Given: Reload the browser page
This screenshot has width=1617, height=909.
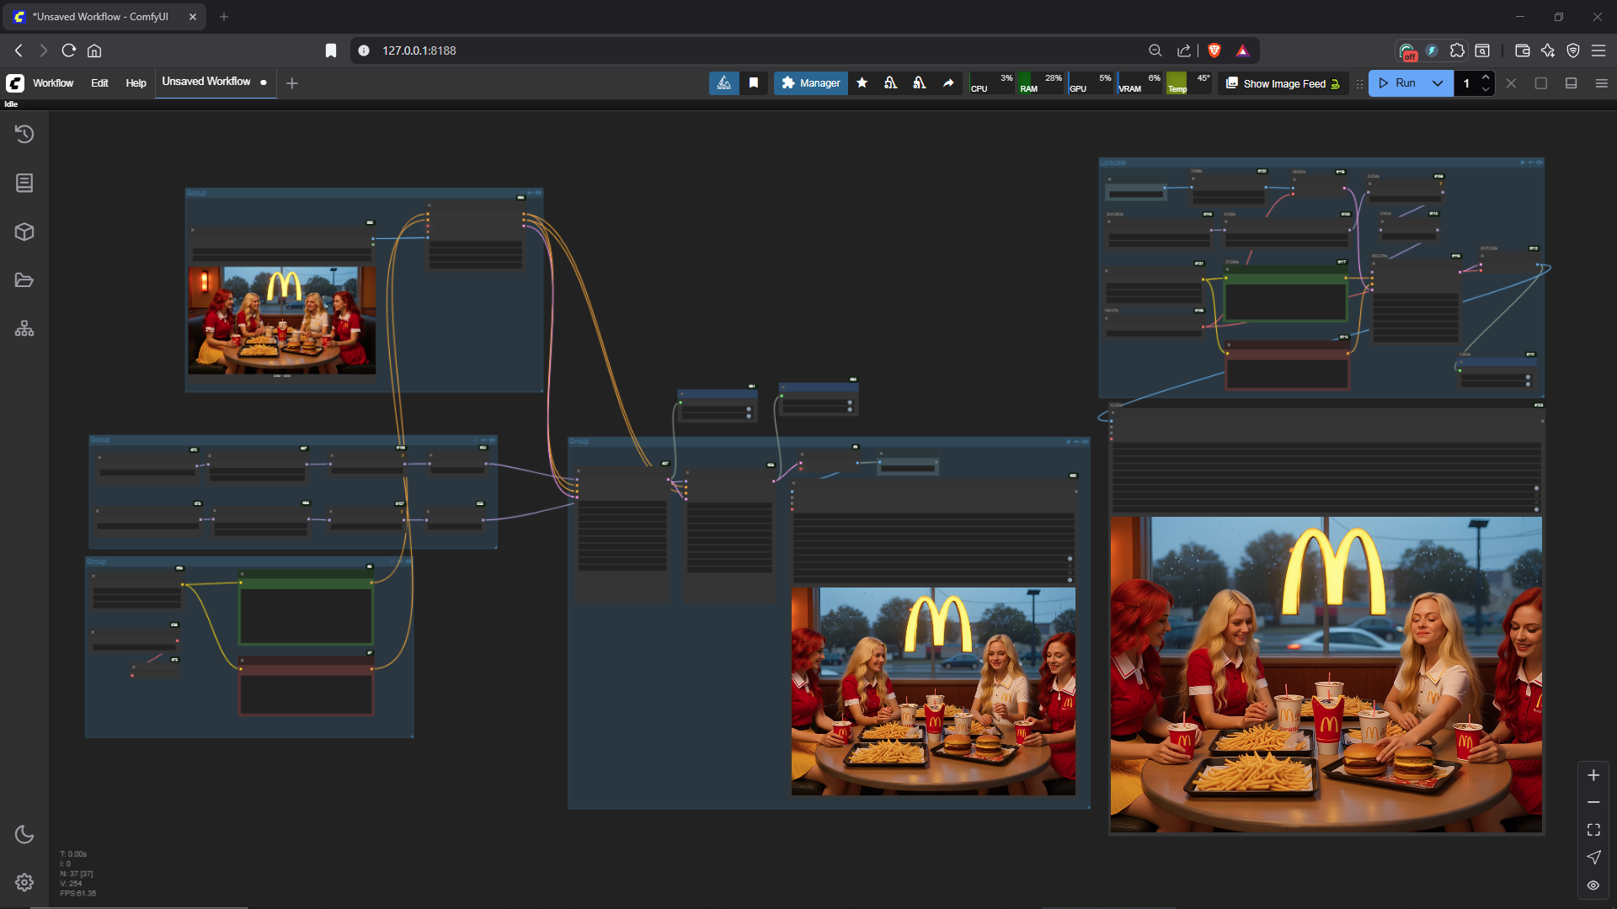Looking at the screenshot, I should (69, 50).
